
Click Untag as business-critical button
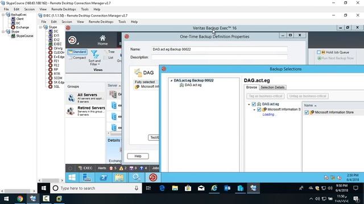[308, 96]
